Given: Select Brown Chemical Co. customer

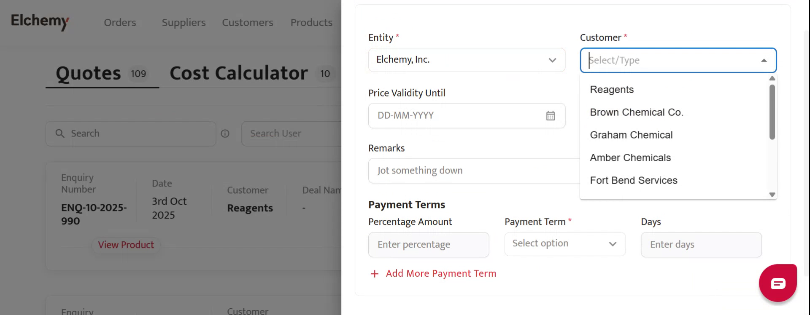Looking at the screenshot, I should pyautogui.click(x=636, y=112).
